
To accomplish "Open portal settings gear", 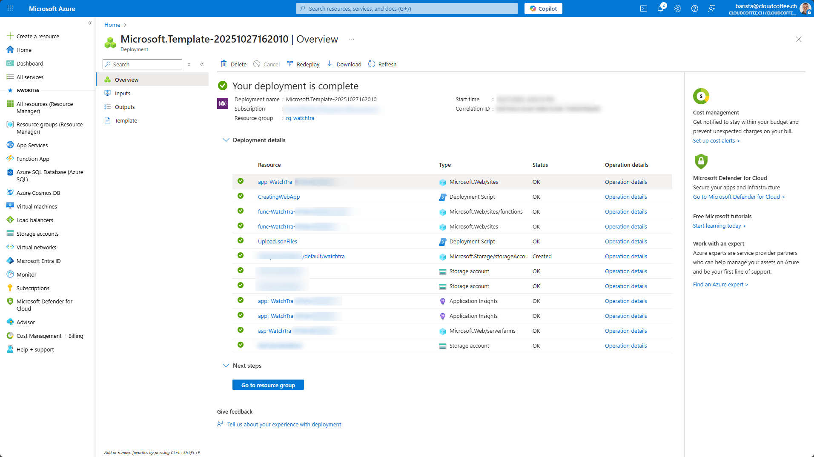I will (x=677, y=9).
